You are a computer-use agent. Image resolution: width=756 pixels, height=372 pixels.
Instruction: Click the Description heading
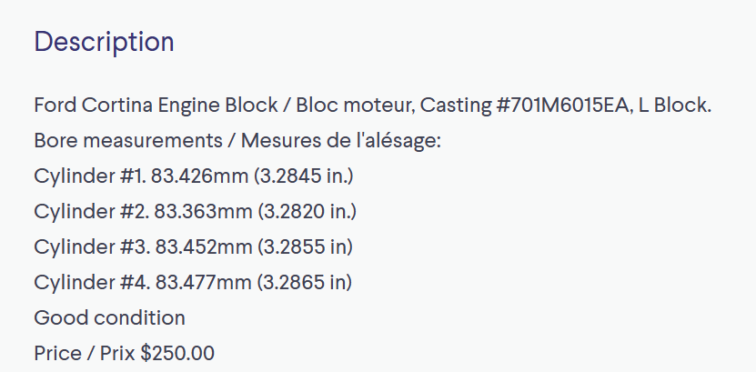(x=104, y=43)
